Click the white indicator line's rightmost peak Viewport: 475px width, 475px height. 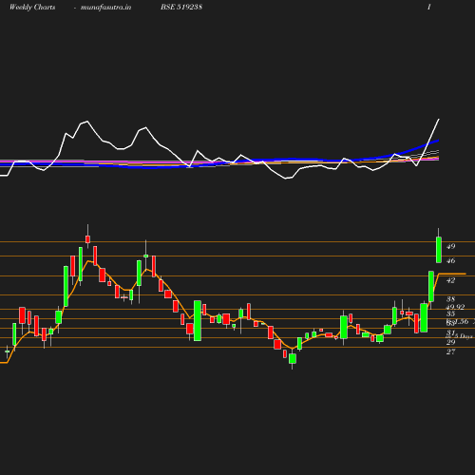[439, 119]
